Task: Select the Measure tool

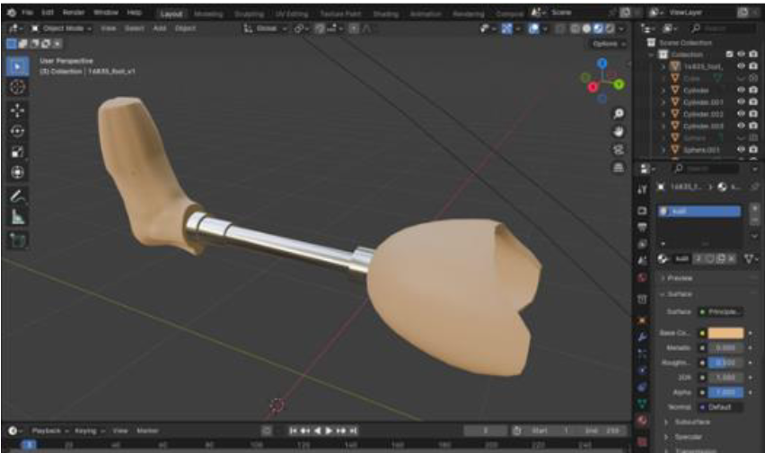Action: [18, 216]
